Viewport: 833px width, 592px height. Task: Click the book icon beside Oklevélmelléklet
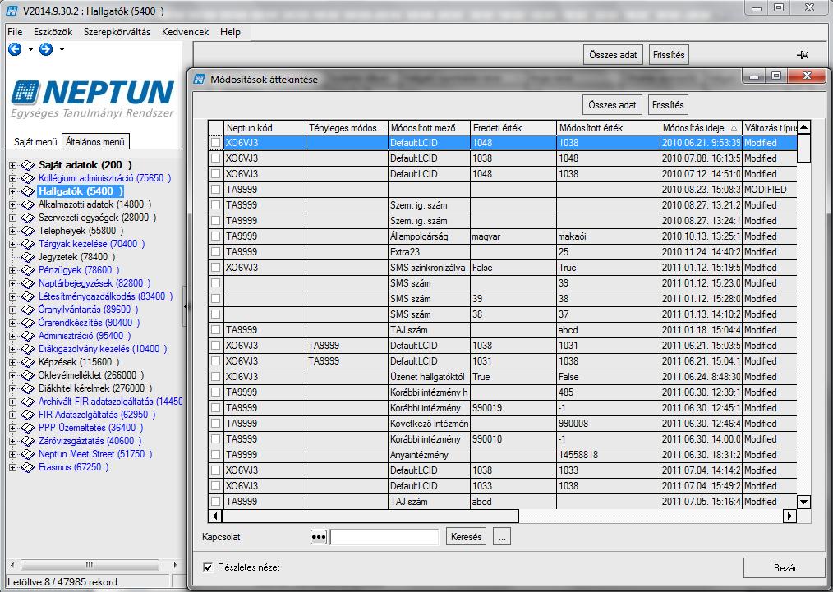click(x=28, y=375)
